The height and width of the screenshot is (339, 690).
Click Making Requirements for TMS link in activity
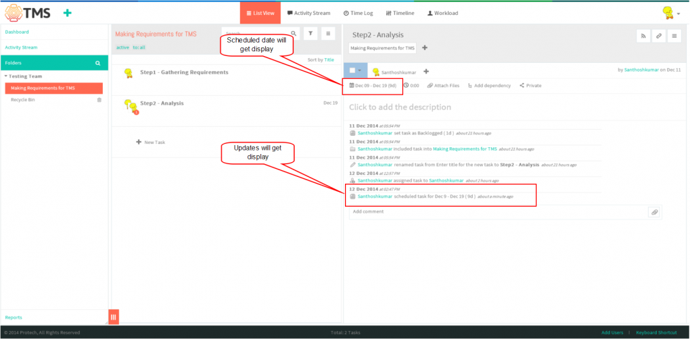tap(465, 149)
